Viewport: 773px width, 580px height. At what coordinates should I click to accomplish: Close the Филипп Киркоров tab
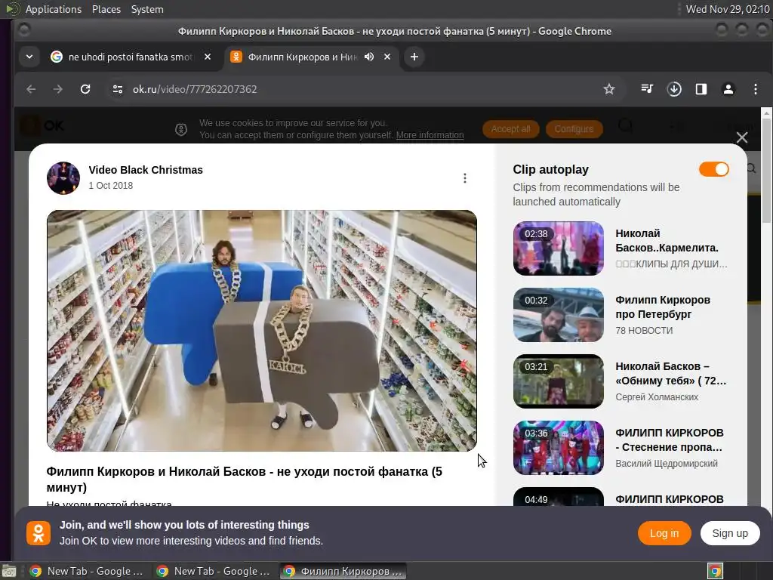[x=387, y=57]
